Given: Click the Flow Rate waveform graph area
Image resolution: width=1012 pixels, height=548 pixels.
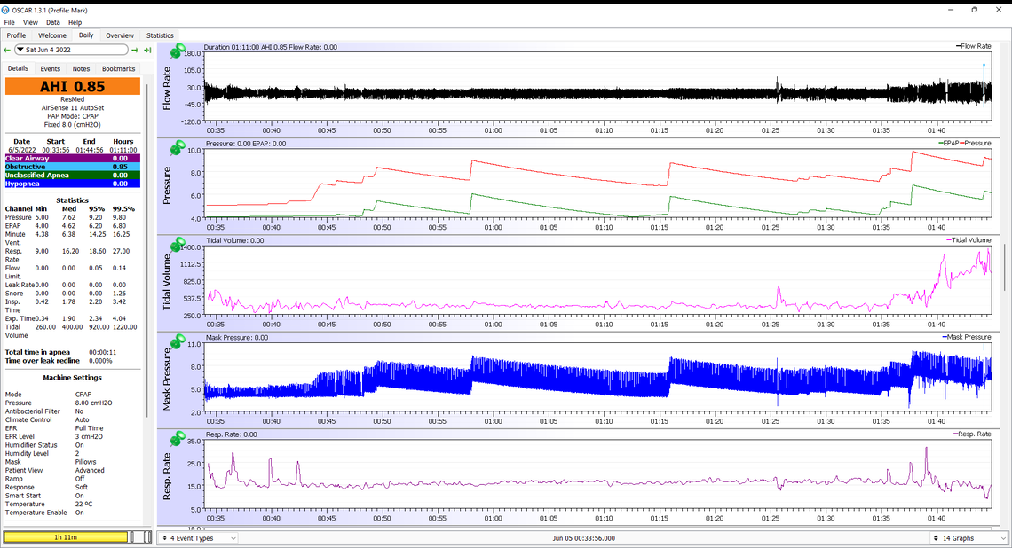Looking at the screenshot, I should tap(597, 87).
